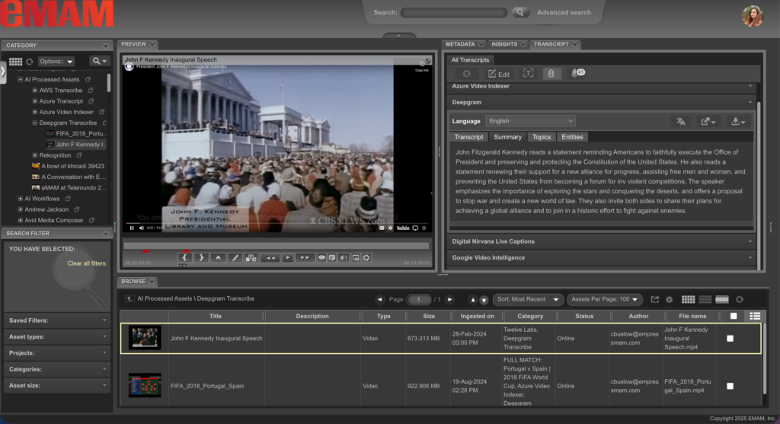
Task: Select the Avid Media Composer category
Action: 54,220
